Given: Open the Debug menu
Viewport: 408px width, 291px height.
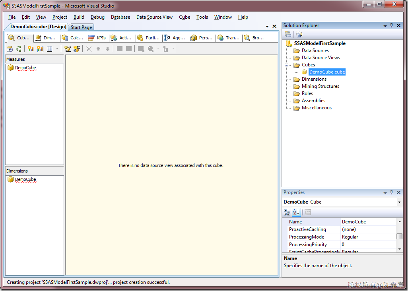Looking at the screenshot, I should [x=97, y=17].
